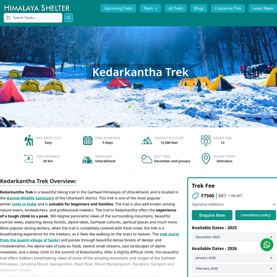Image resolution: width=277 pixels, height=277 pixels.
Task: Click the Search Treks input field
Action: (33, 18)
